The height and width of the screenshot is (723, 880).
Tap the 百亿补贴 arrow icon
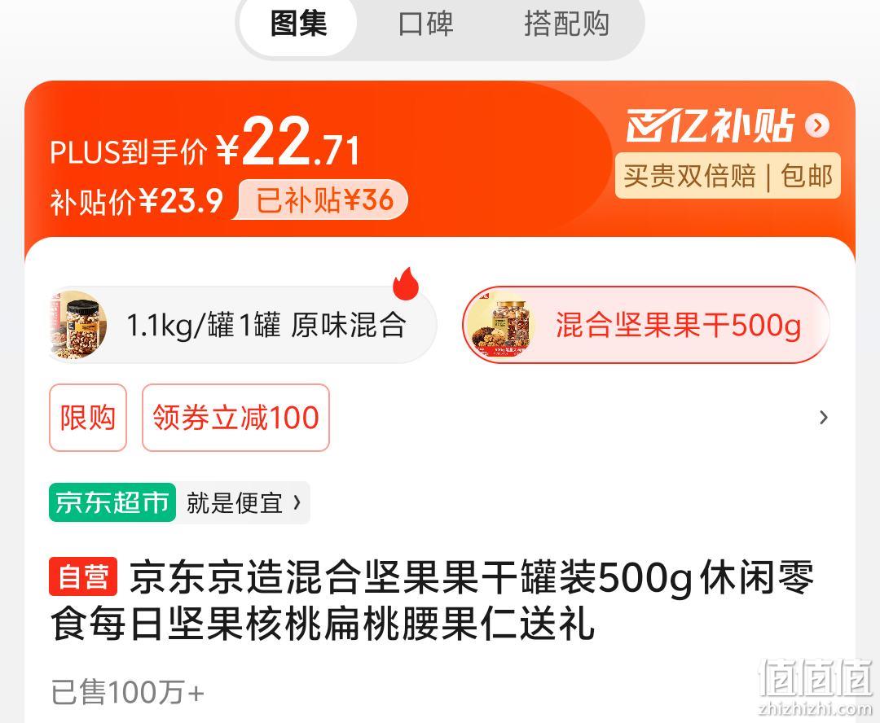click(817, 125)
